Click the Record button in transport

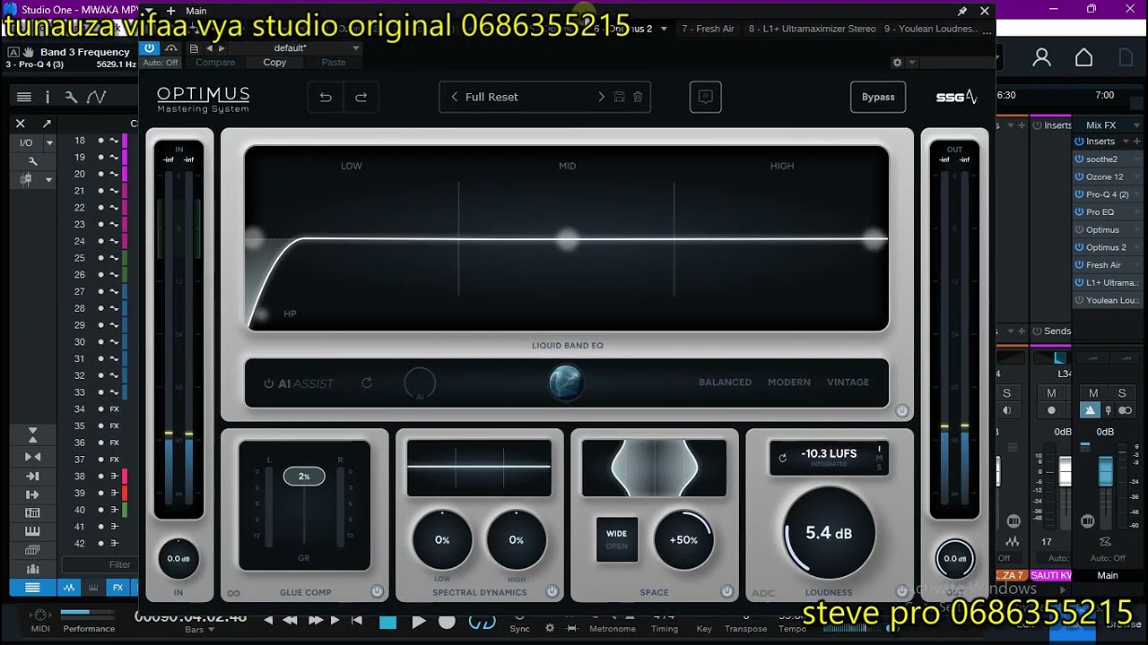pyautogui.click(x=447, y=621)
